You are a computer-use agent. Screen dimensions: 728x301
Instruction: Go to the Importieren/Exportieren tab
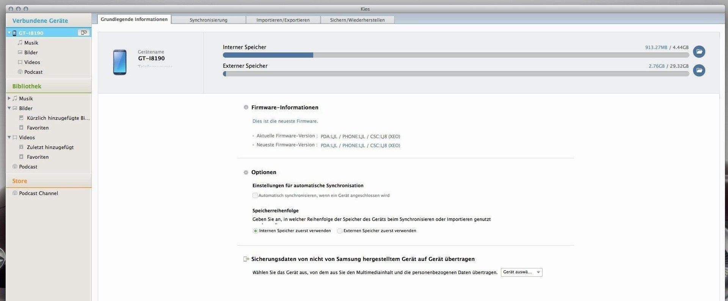click(283, 20)
